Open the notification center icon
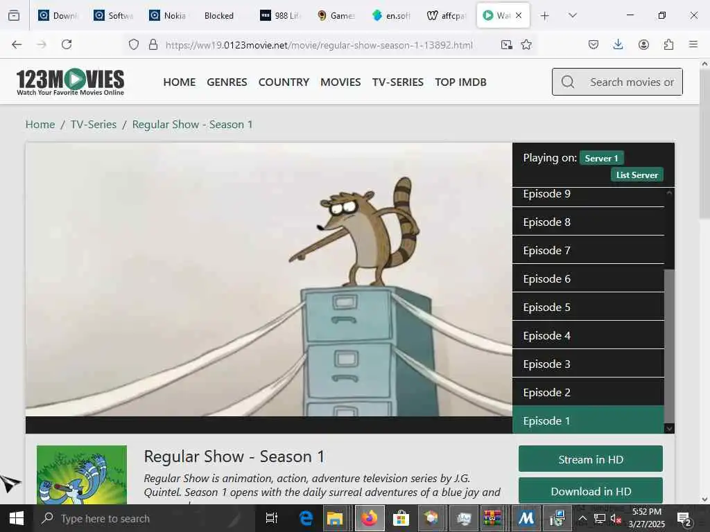Screen dimensions: 710x532 click(x=684, y=519)
